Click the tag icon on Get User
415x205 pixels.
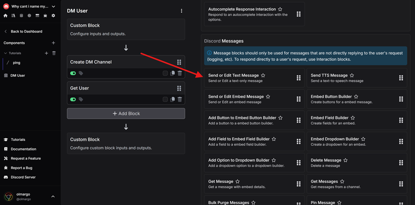pos(81,100)
